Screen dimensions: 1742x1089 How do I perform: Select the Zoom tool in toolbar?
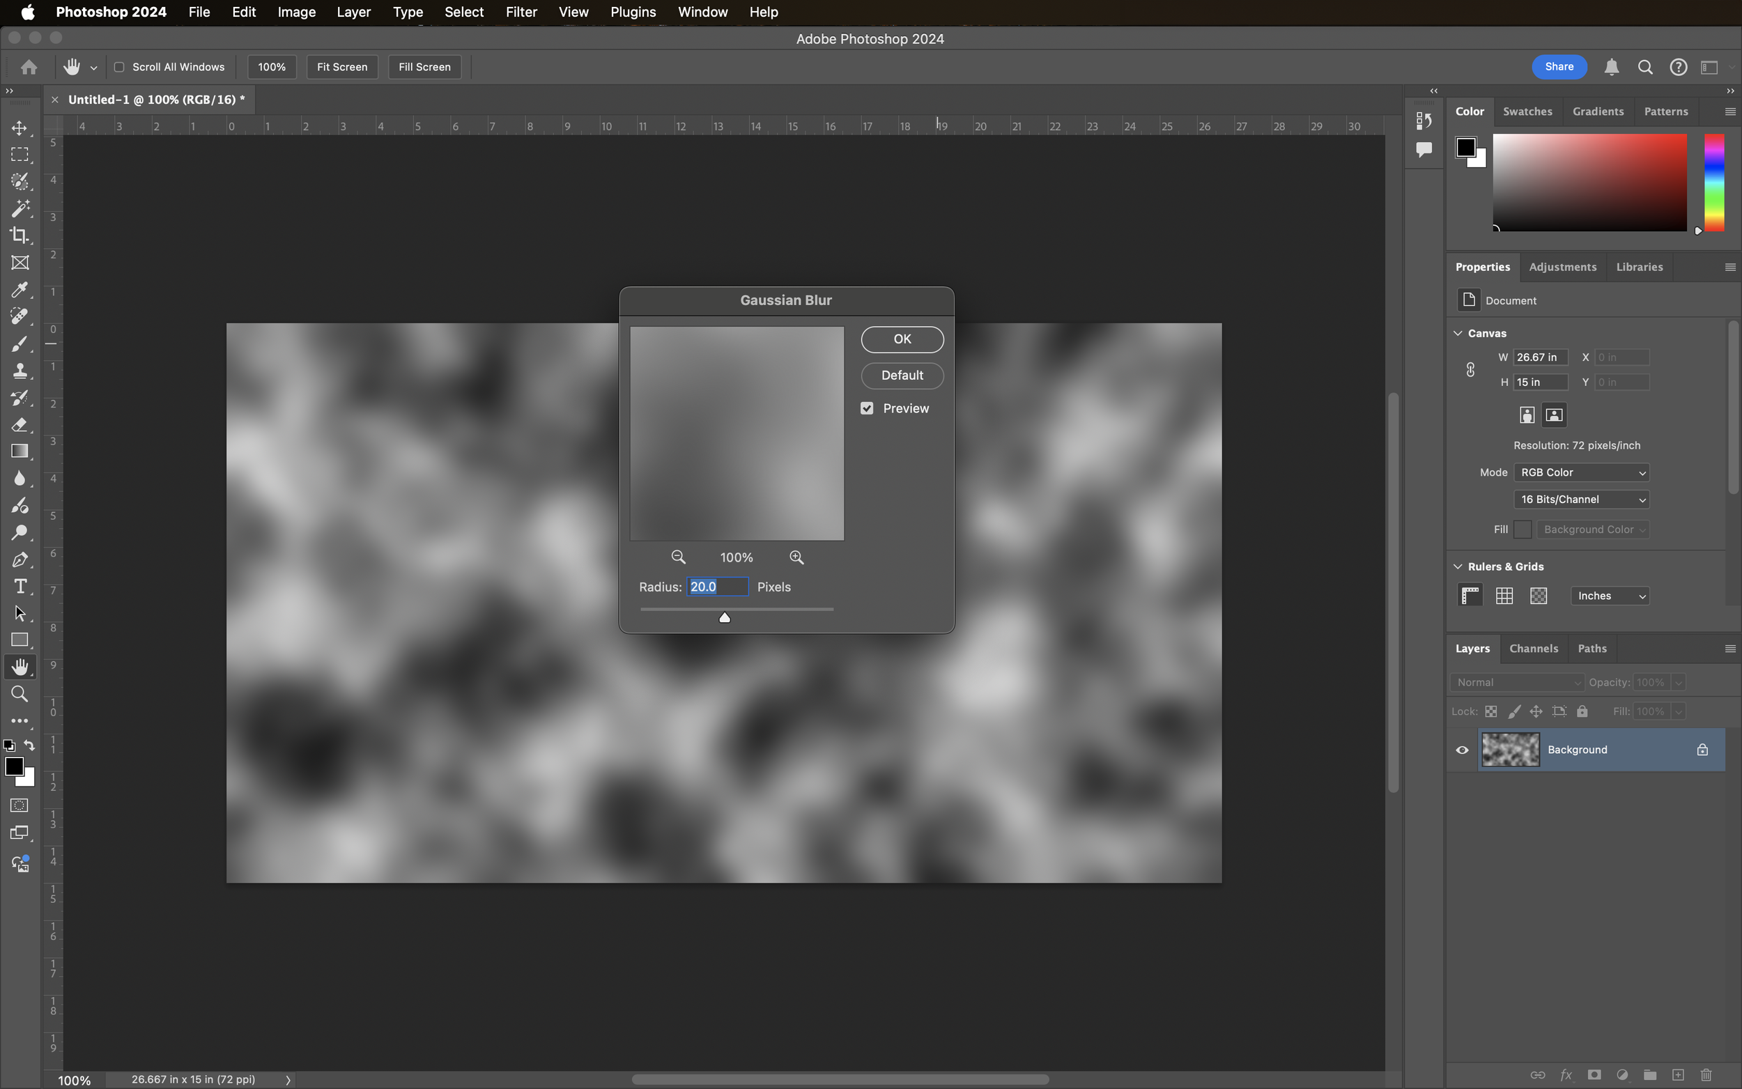[x=20, y=695]
